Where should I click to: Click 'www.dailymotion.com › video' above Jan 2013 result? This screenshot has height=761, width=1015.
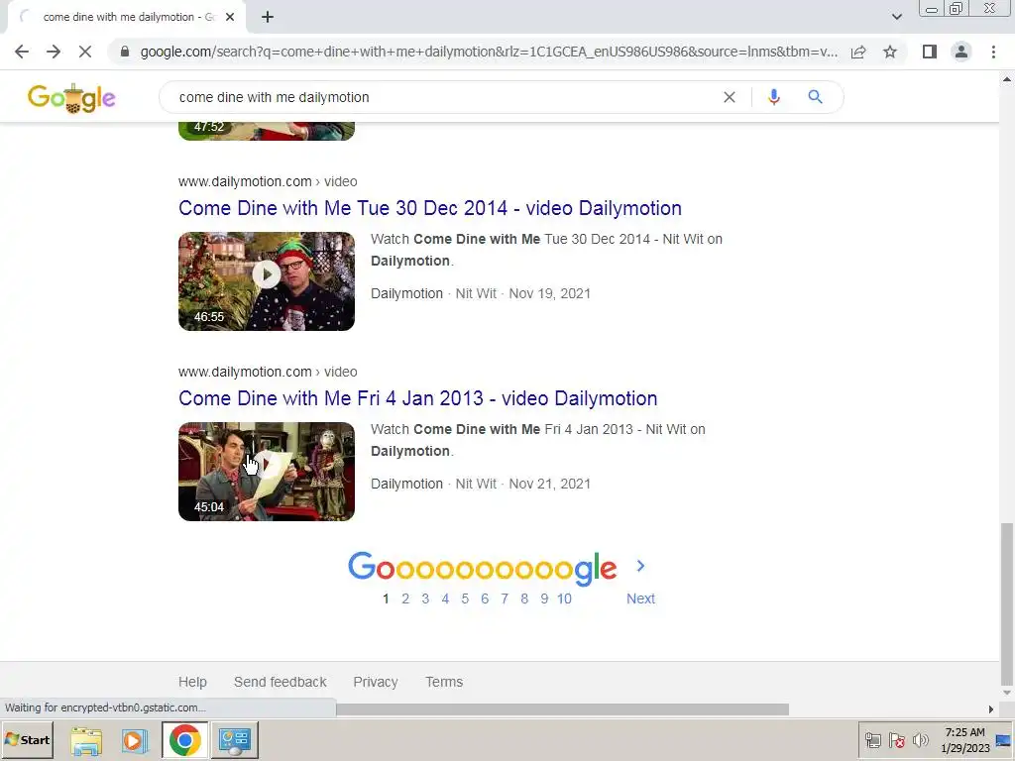coord(268,373)
